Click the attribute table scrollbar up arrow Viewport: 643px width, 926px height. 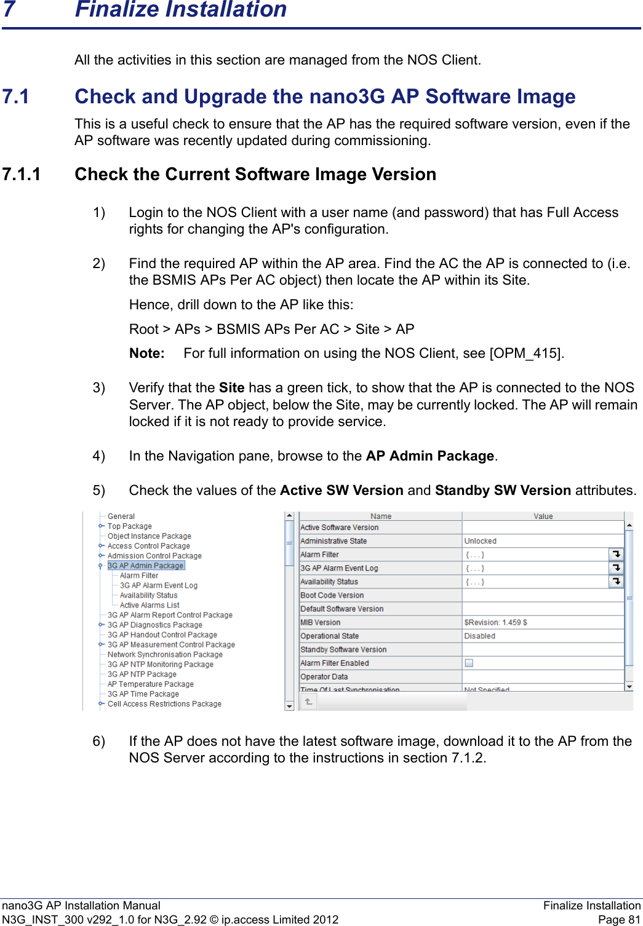pyautogui.click(x=629, y=526)
